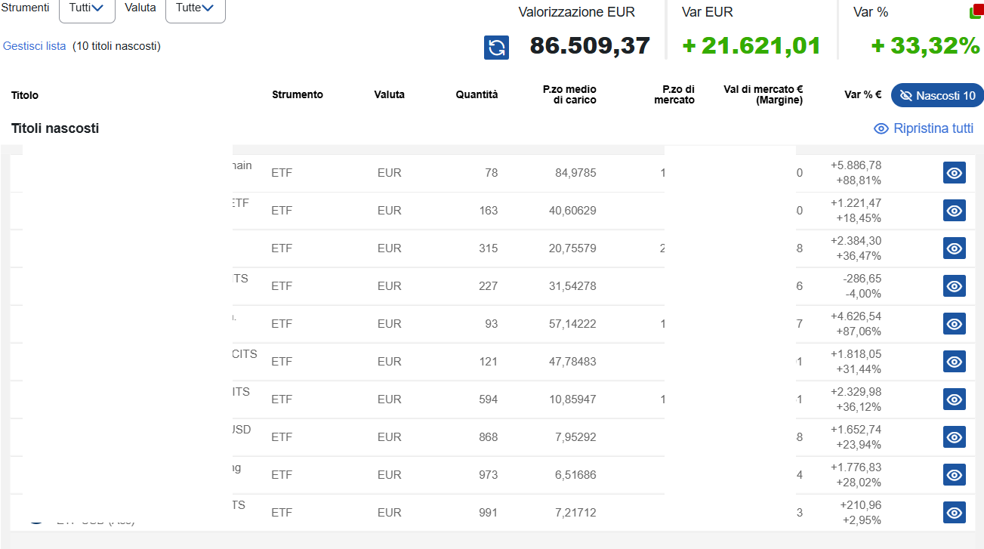Expand the Valuta 'Tutte' dropdown
Viewport: 984px width, 549px height.
[x=195, y=8]
